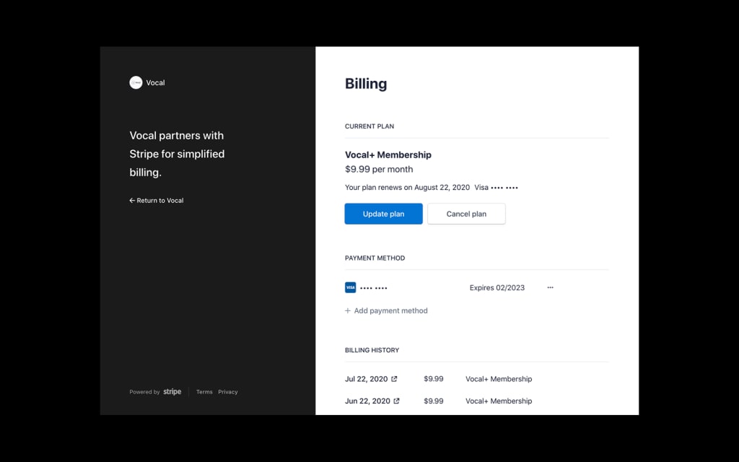This screenshot has width=739, height=462.
Task: Open the Jul 22, 2020 invoice link icon
Action: [x=394, y=378]
